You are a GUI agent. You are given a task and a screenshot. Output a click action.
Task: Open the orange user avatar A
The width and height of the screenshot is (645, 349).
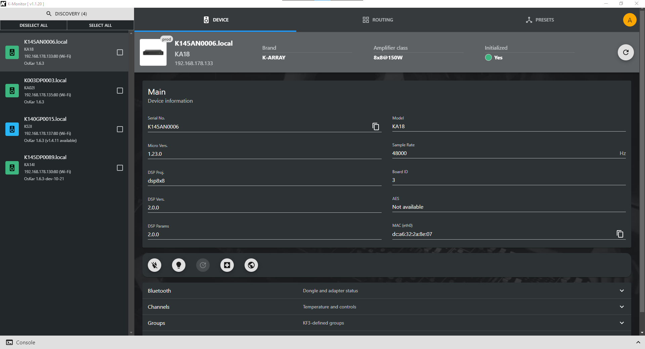pos(630,20)
